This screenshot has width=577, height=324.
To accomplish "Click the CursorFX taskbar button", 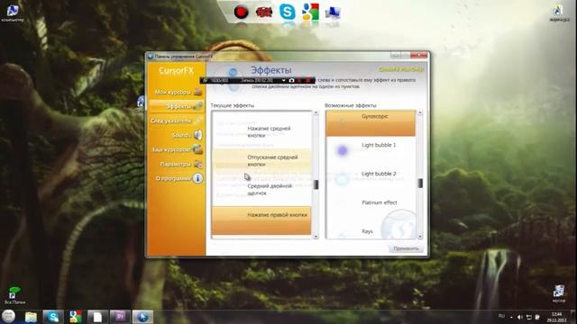I will point(142,317).
